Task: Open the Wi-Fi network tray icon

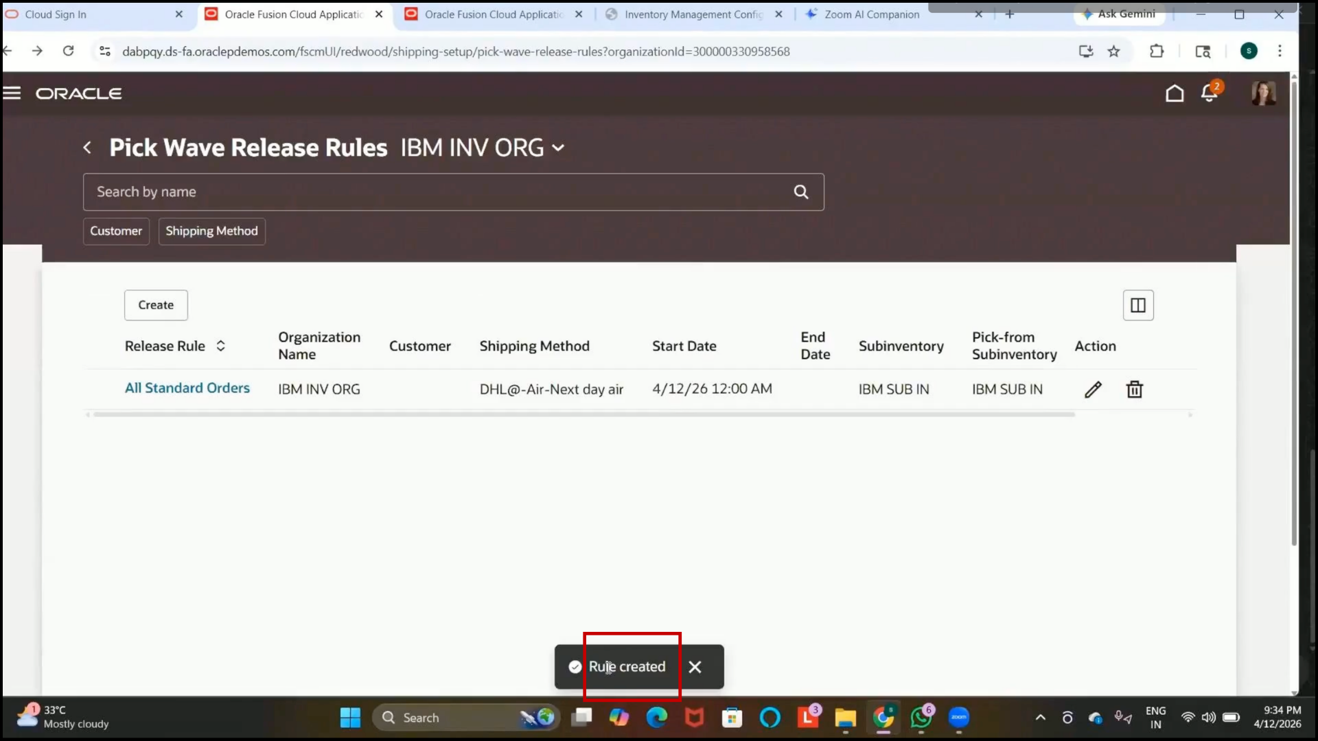Action: (1188, 718)
